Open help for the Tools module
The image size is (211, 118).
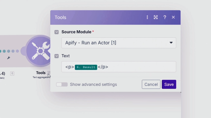click(x=165, y=17)
